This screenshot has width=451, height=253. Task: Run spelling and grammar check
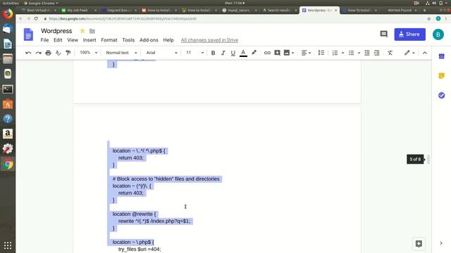coord(58,53)
